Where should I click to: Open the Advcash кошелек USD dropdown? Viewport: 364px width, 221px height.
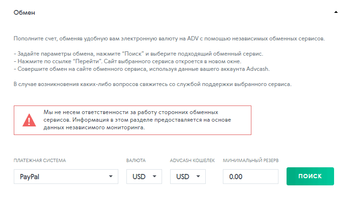pyautogui.click(x=188, y=176)
